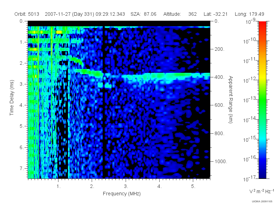Screen dimensions: 280x210
Task: Click the 'Lat: -32.21' text
Action: (216, 14)
